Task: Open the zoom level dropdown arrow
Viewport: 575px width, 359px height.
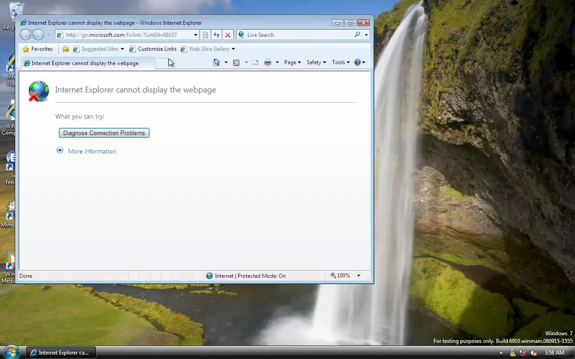Action: tap(358, 276)
